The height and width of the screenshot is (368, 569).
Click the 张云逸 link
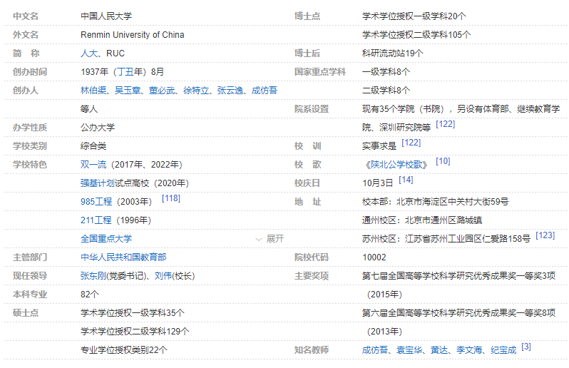[230, 91]
